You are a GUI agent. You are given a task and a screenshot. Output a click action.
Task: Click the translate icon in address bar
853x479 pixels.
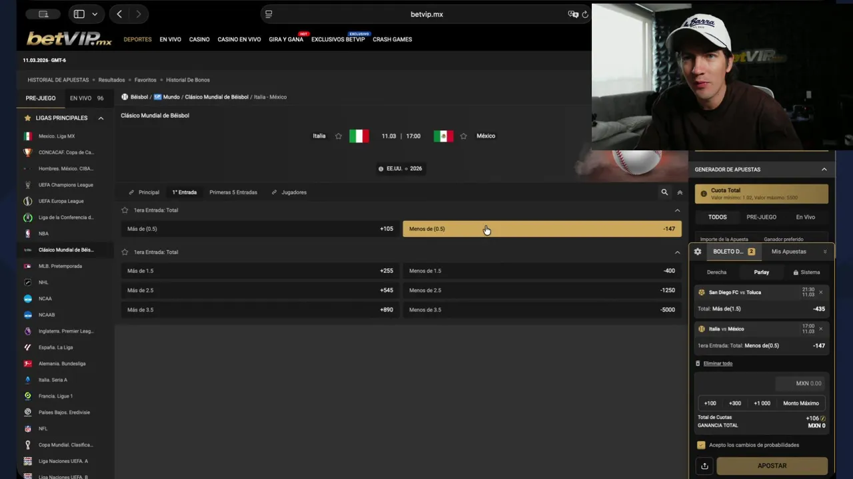click(572, 14)
